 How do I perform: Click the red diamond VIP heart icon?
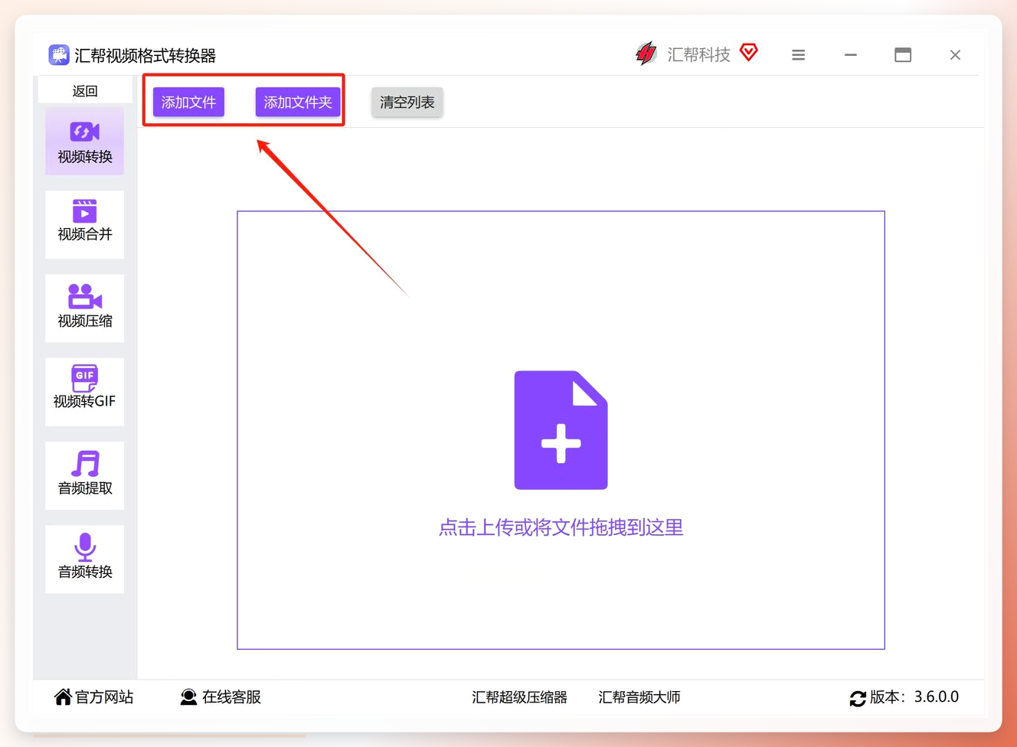(749, 52)
